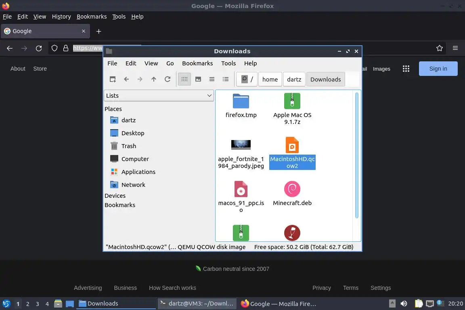
Task: Select the Wine glass executable file icon
Action: [x=292, y=233]
